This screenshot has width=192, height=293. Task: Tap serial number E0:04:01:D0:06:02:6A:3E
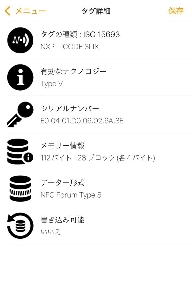point(82,121)
